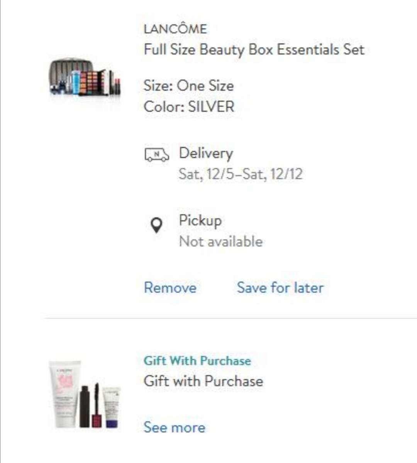417x463 pixels.
Task: Open the Gift with Purchase product thumbnail
Action: tap(85, 395)
